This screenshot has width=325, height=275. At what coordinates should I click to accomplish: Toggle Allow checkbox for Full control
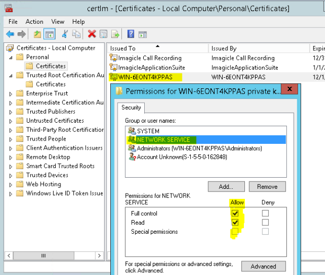235,213
